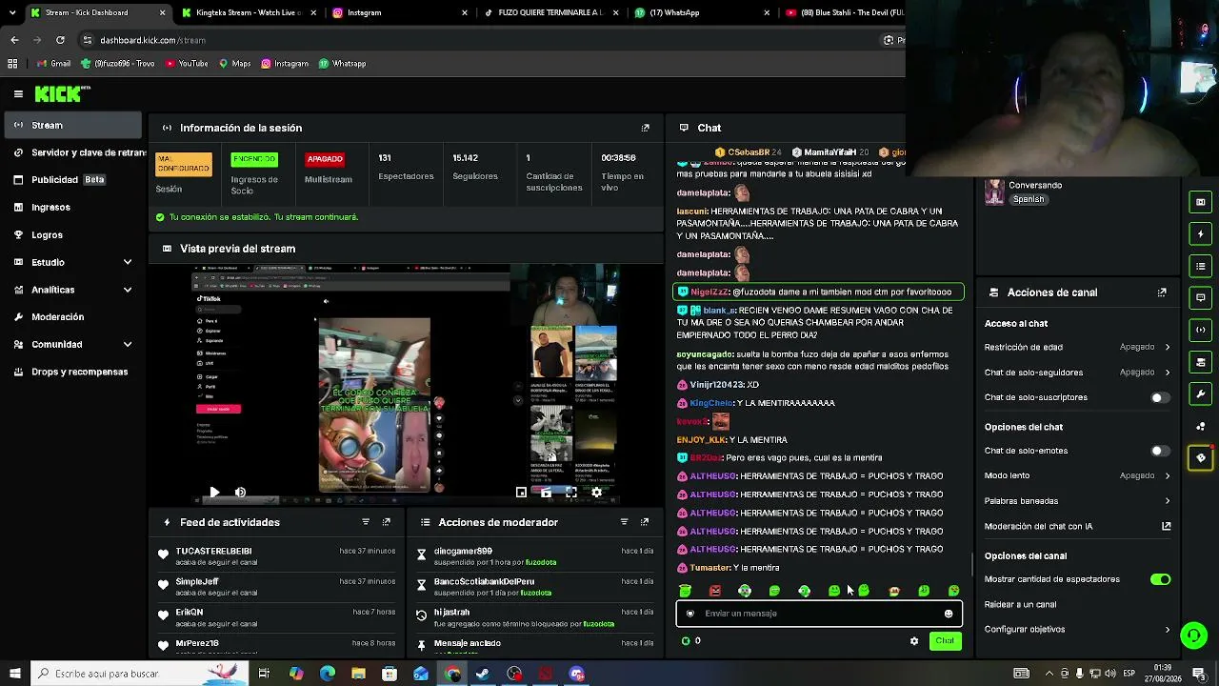This screenshot has width=1219, height=686.
Task: Open chat settings gear next to Chat button
Action: (x=914, y=641)
